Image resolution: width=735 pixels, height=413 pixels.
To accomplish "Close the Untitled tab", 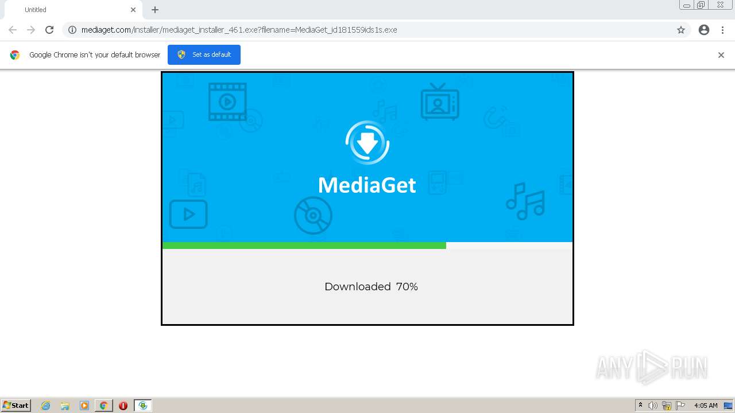I will click(x=133, y=10).
